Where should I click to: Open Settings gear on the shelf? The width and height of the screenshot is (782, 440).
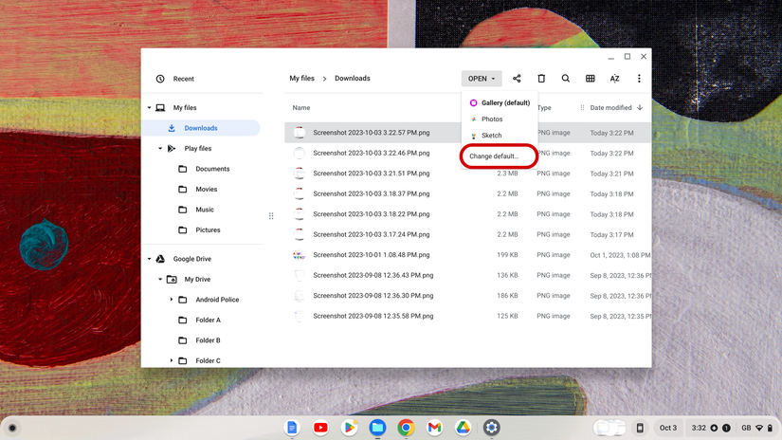tap(491, 428)
